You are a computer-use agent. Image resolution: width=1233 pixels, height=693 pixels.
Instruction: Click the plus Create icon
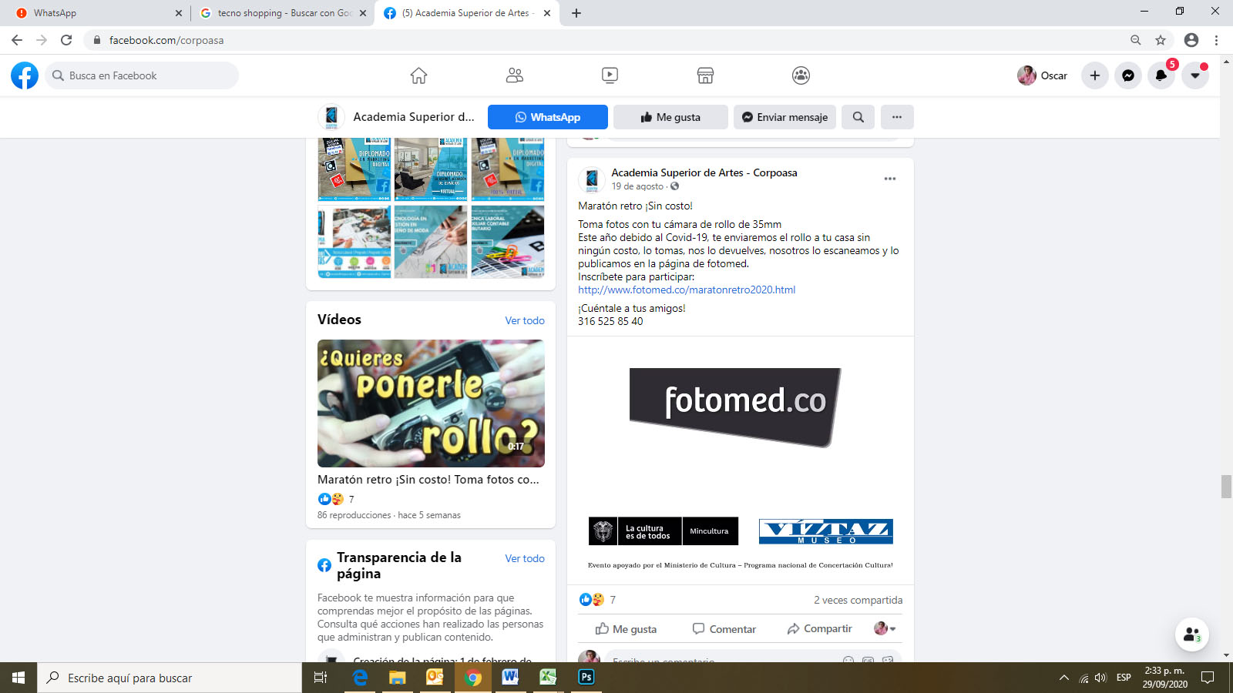pyautogui.click(x=1095, y=75)
